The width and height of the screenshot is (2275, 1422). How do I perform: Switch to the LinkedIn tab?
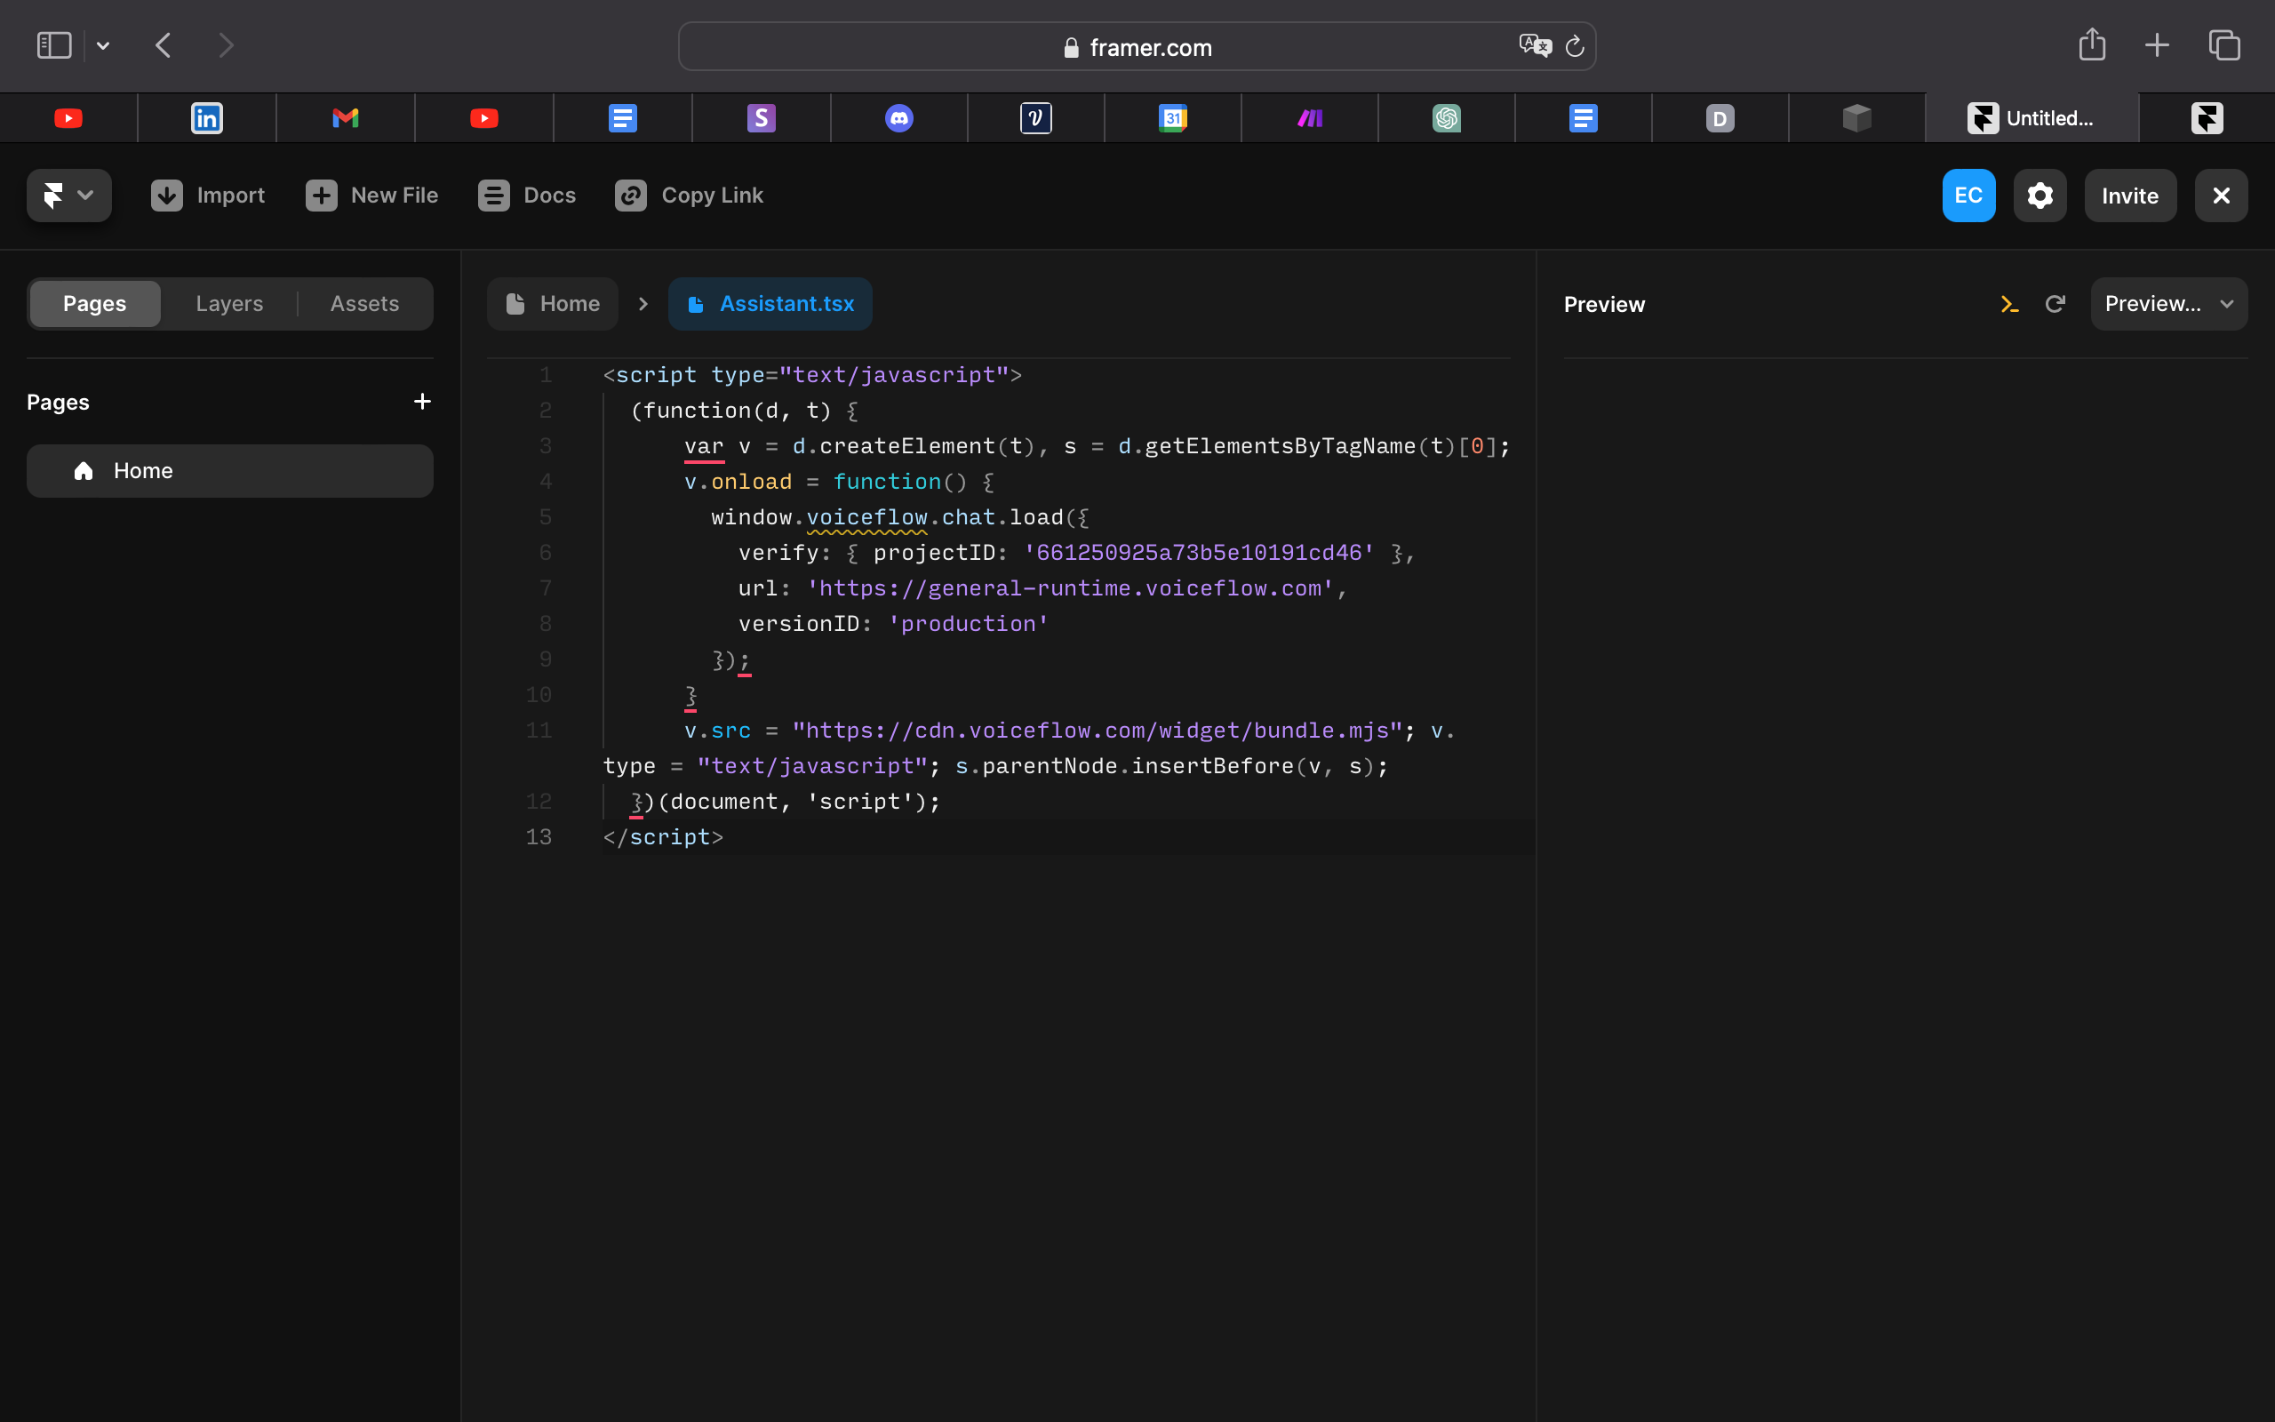(x=207, y=118)
